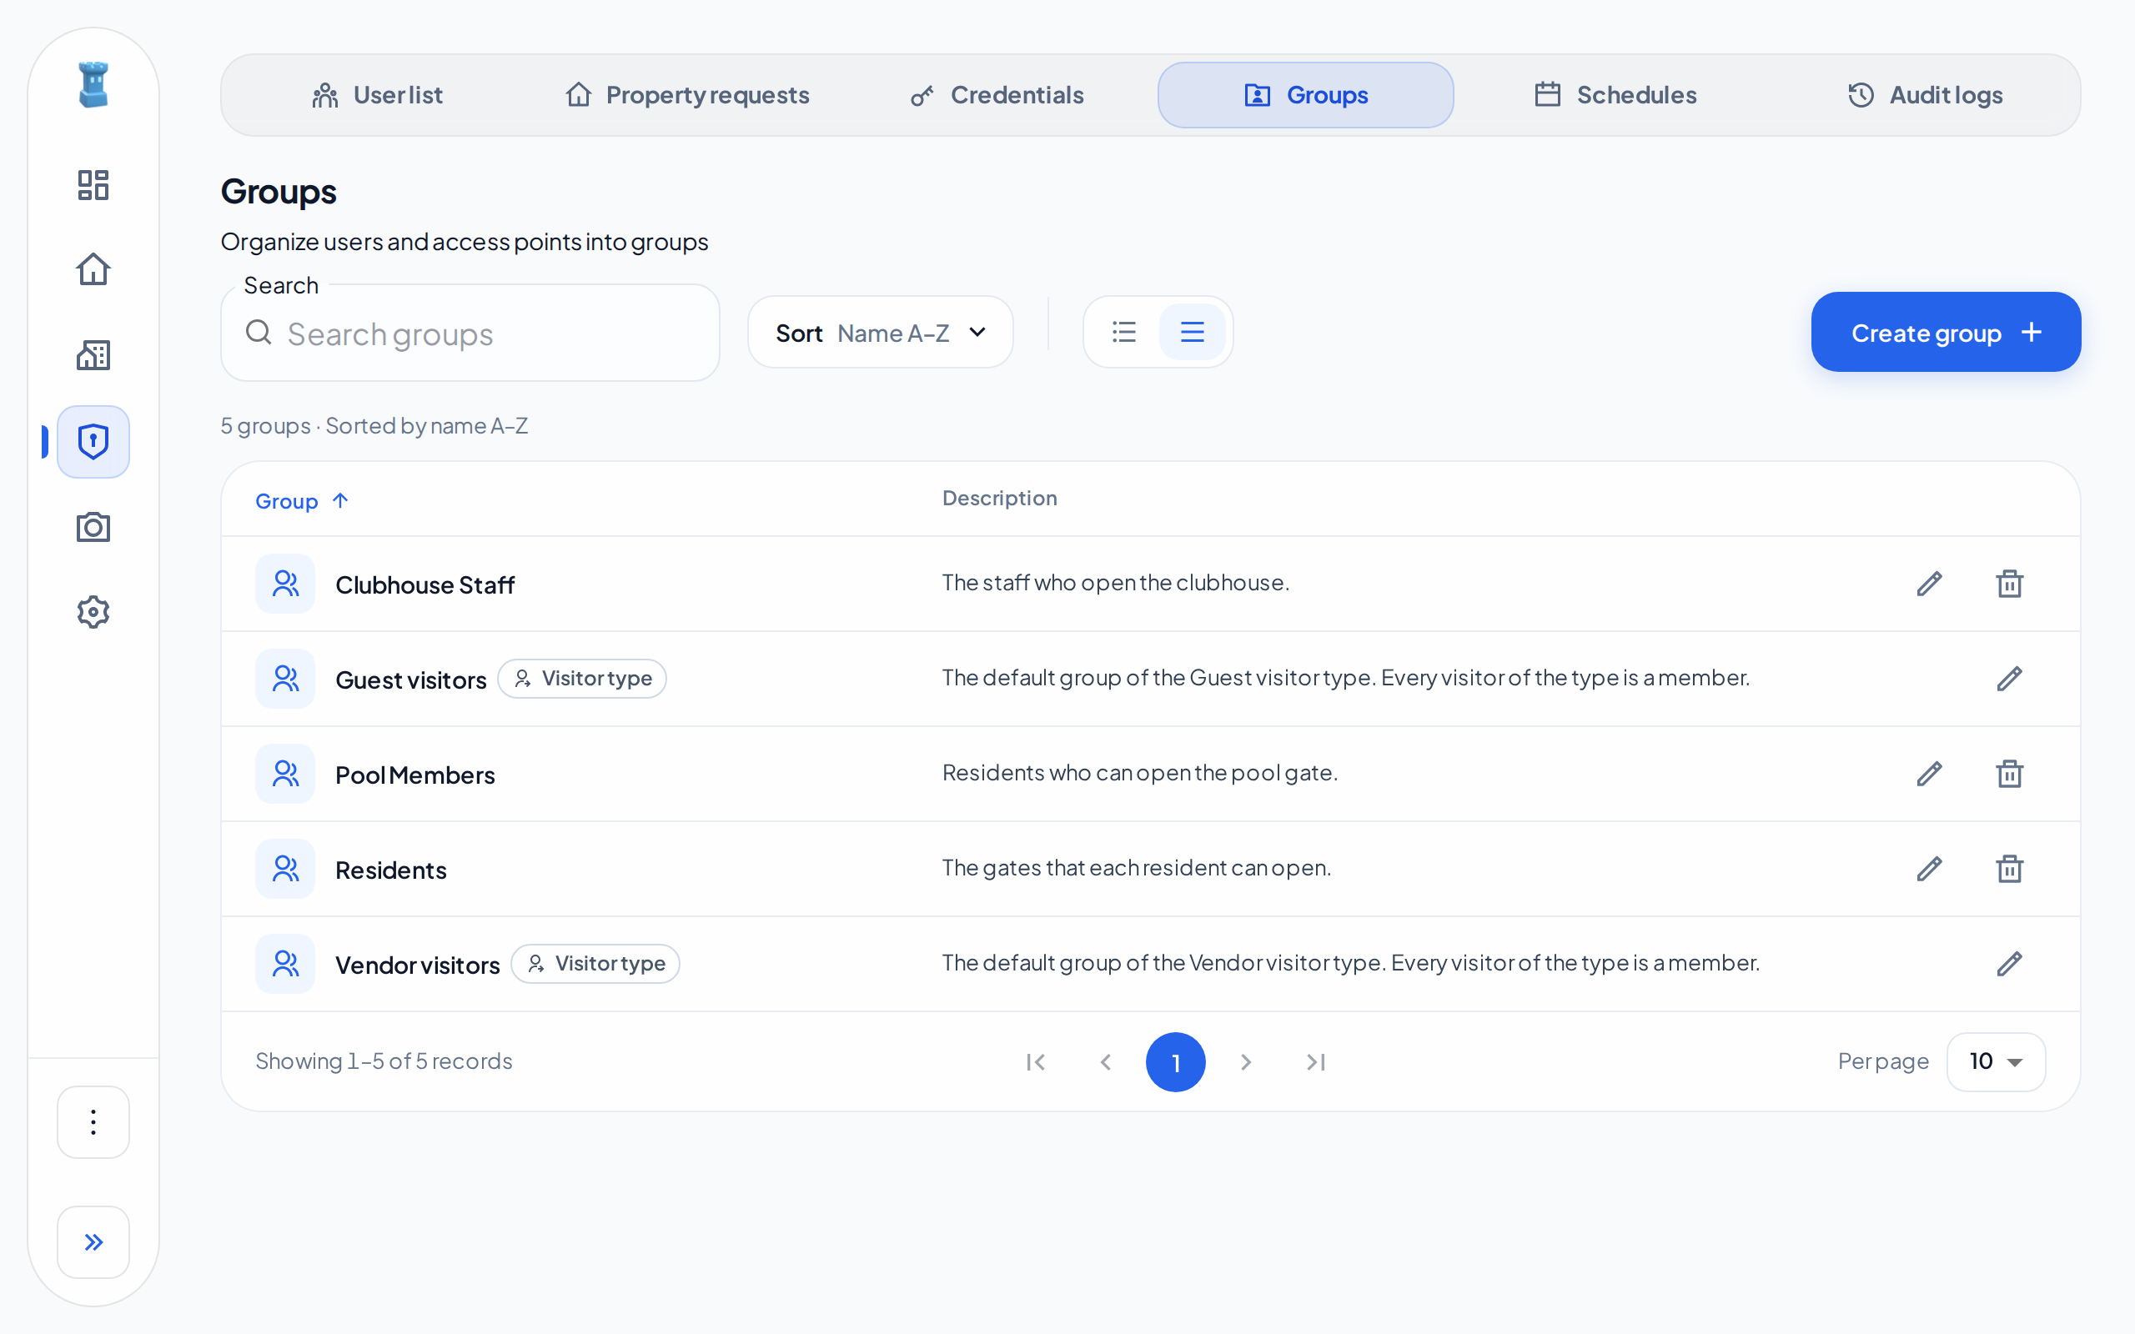The height and width of the screenshot is (1334, 2135).
Task: Open the camera icon in sidebar
Action: pos(93,527)
